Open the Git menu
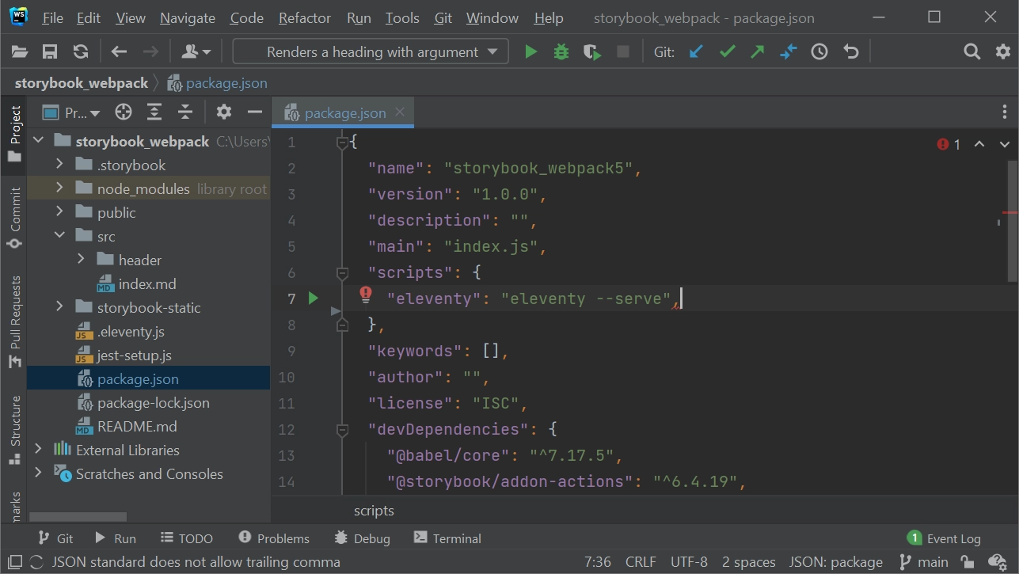This screenshot has height=574, width=1019. point(443,17)
